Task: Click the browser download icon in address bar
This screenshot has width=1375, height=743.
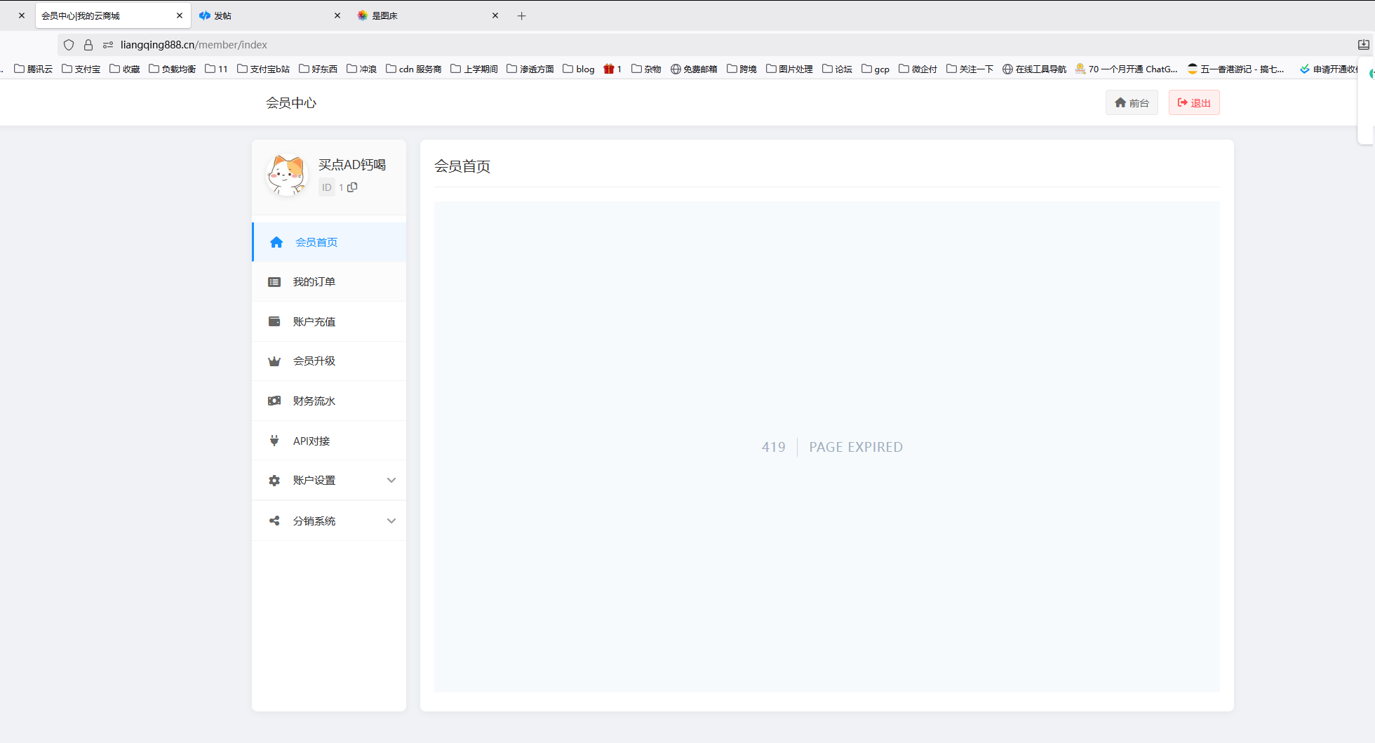Action: pyautogui.click(x=1363, y=45)
